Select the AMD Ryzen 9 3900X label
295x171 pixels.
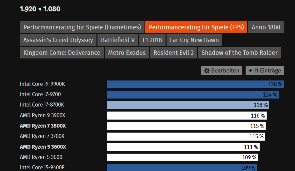[x=42, y=115]
